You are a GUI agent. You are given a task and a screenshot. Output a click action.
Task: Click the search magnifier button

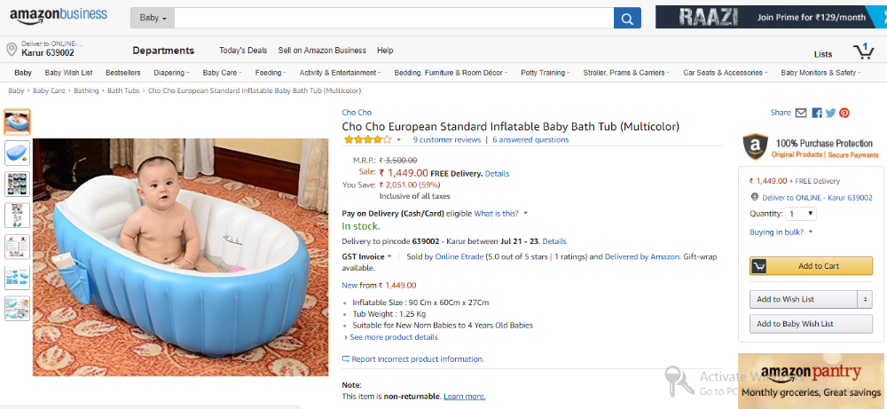[627, 18]
